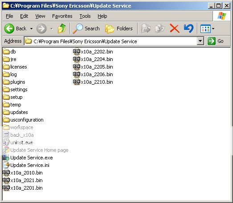Screen dimensions: 233x203
Task: Select file x10a_2205.bin
Action: (93, 67)
